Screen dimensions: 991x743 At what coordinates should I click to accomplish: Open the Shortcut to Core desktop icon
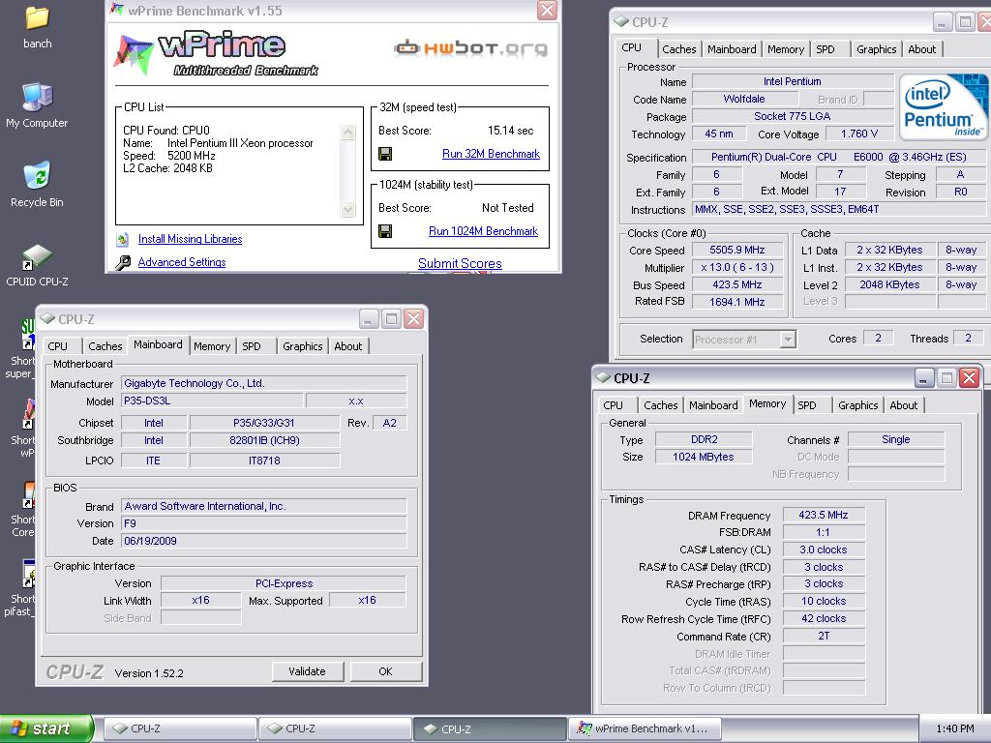28,494
